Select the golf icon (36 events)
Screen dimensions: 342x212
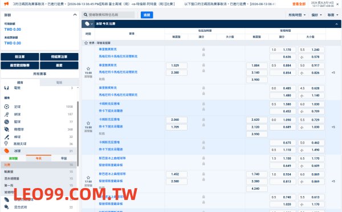pyautogui.click(x=6, y=144)
